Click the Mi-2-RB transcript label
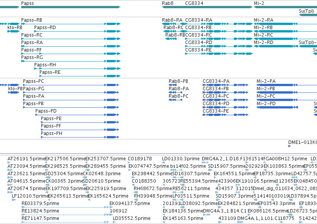Image resolution: width=317 pixels, height=224 pixels. coord(263,28)
